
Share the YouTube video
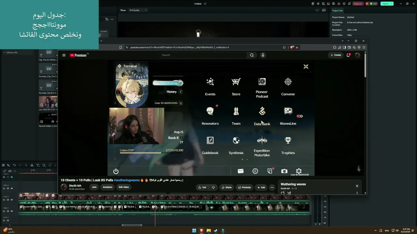[x=226, y=188]
